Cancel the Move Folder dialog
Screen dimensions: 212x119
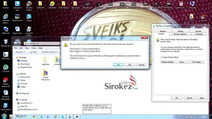pyautogui.click(x=141, y=65)
